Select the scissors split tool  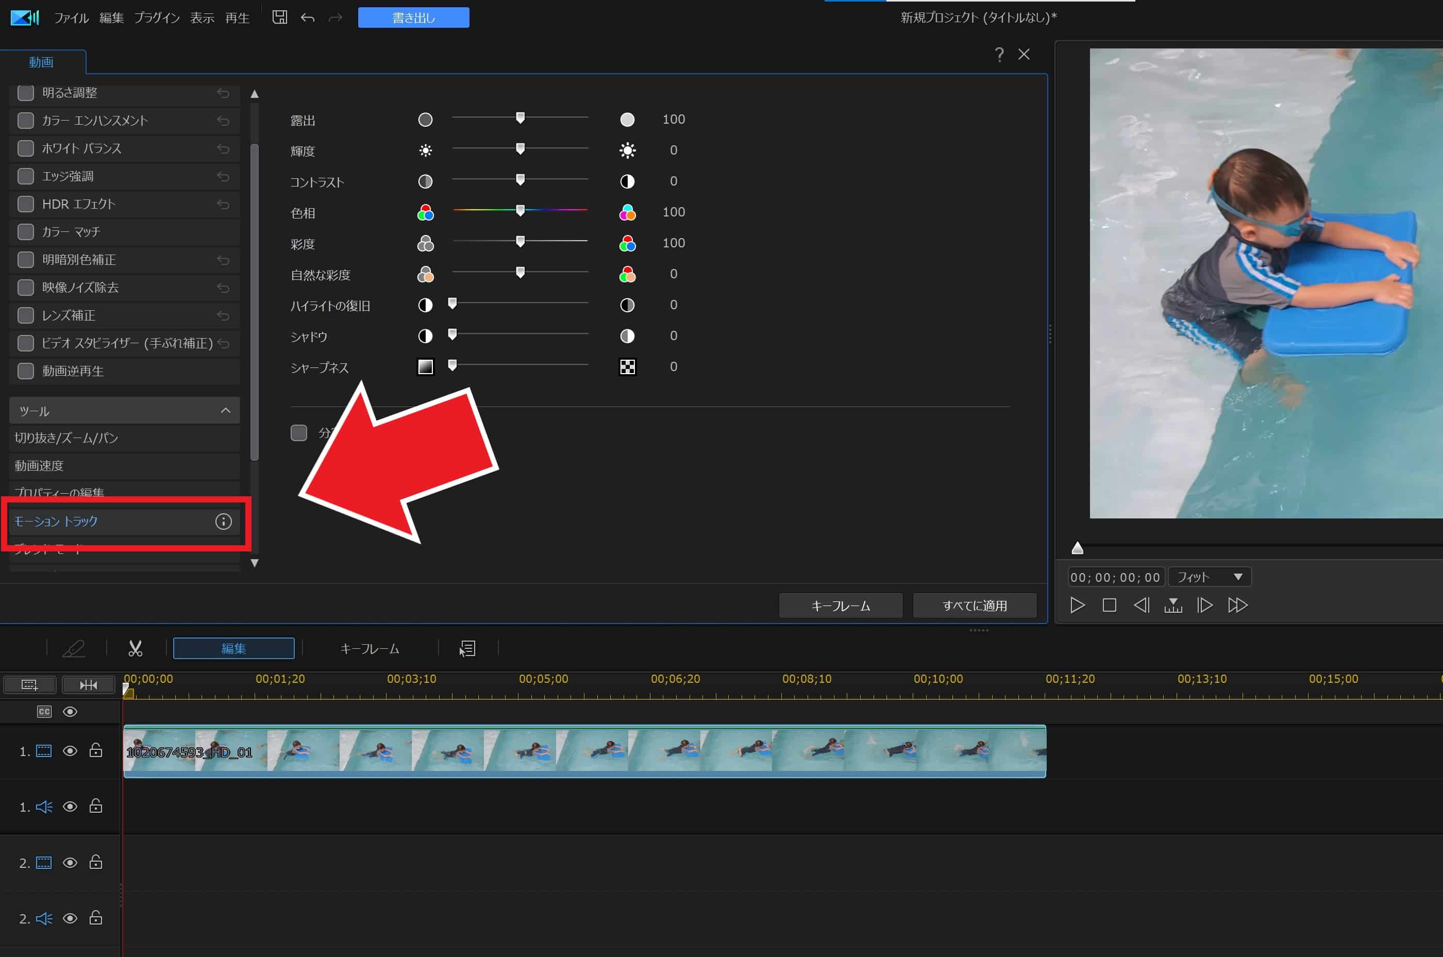click(x=135, y=648)
